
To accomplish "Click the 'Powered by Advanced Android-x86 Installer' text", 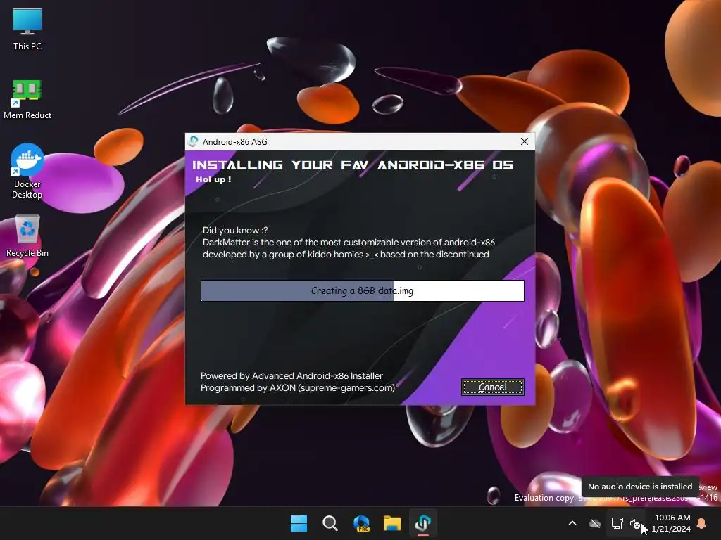I will [x=291, y=375].
